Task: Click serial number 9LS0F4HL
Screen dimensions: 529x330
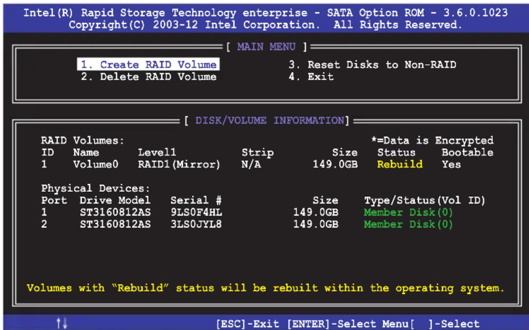Action: (196, 212)
